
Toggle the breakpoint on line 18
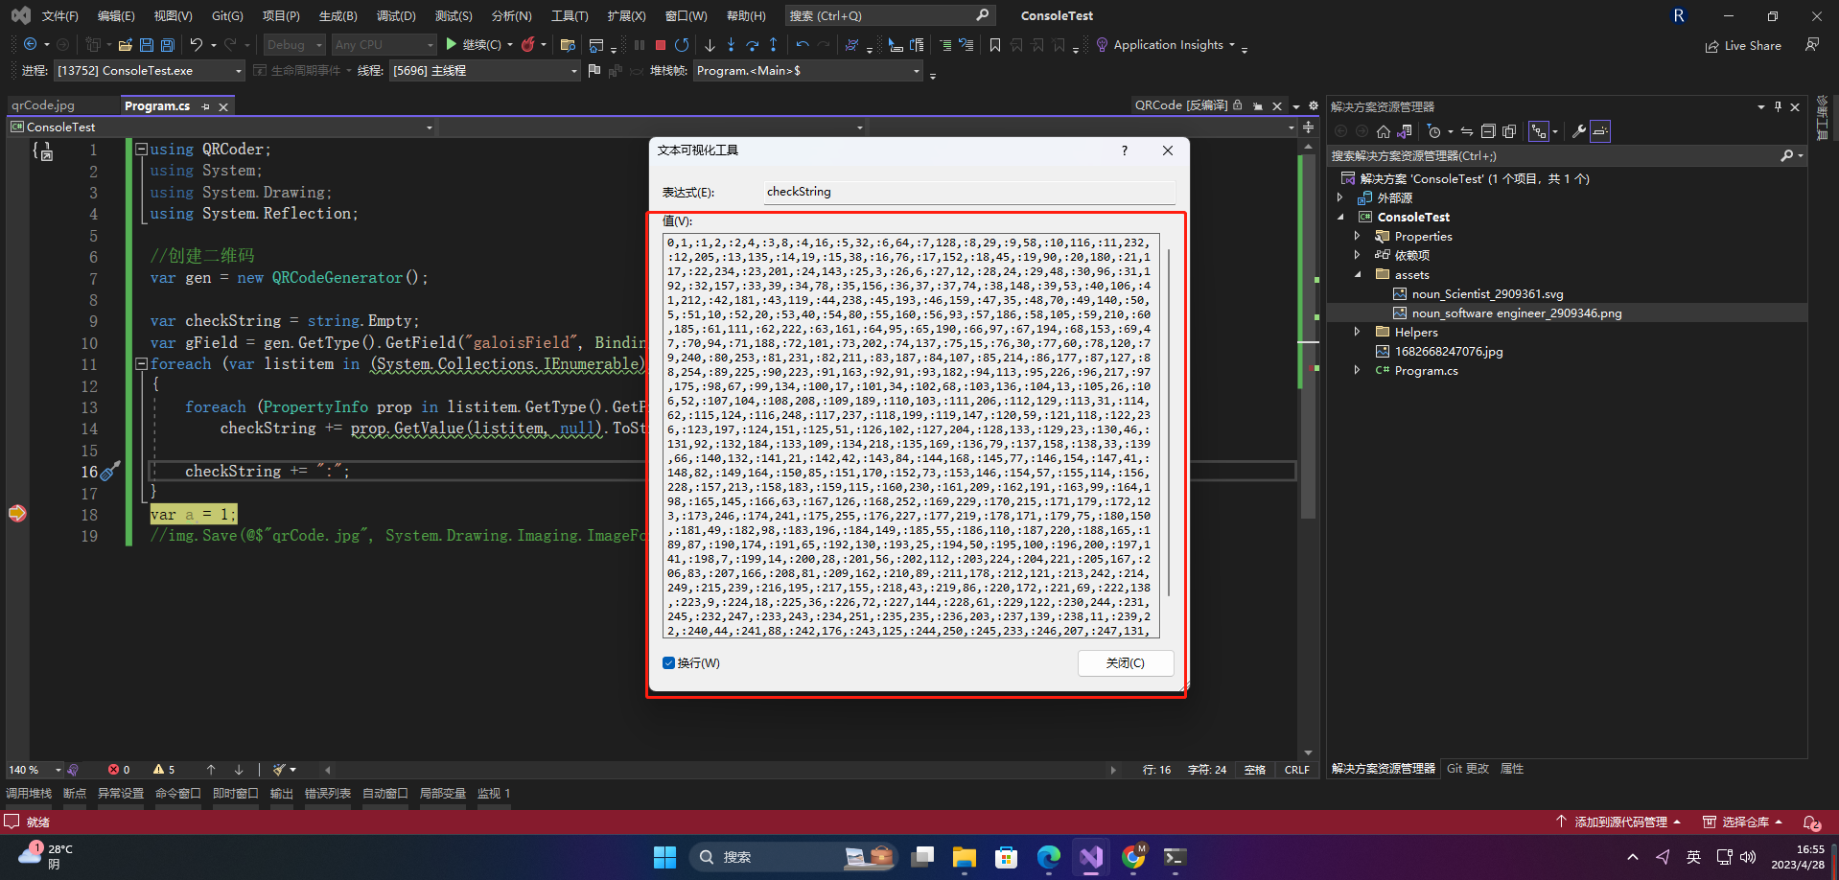click(17, 514)
